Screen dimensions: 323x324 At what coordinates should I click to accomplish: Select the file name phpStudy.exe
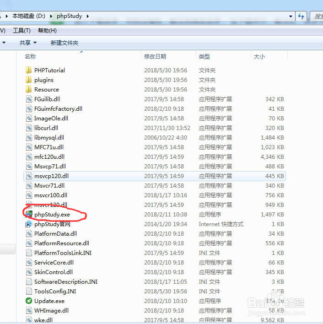point(52,215)
